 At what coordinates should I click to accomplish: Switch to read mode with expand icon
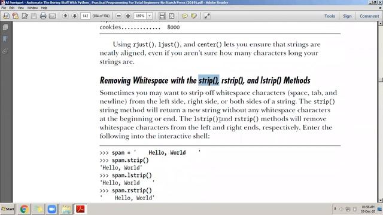[207, 16]
